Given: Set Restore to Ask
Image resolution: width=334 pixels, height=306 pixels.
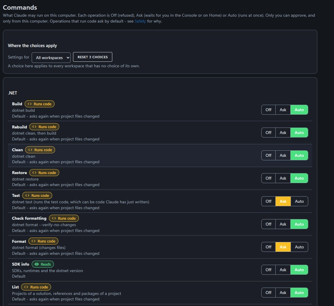Looking at the screenshot, I should (283, 178).
